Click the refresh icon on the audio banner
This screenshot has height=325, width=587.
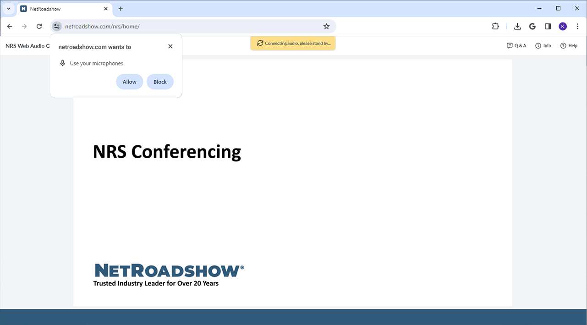tap(260, 43)
